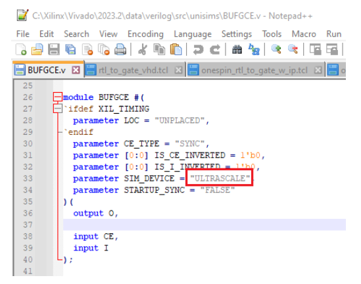Click the IS_CE_INVERTED parameter name

tap(190, 155)
